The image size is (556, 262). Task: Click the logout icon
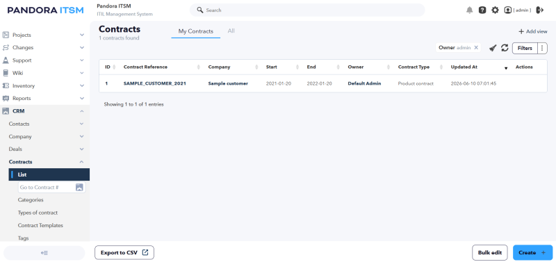pos(540,10)
